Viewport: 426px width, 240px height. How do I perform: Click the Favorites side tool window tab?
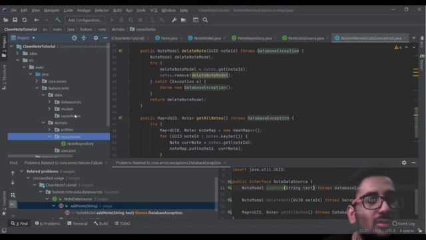pyautogui.click(x=4, y=203)
